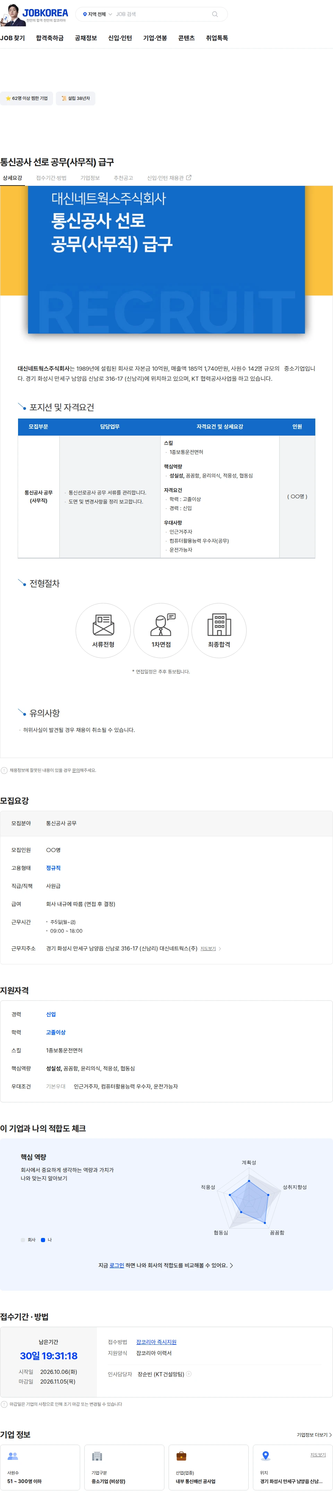Click the 최종합격 building icon
The width and height of the screenshot is (333, 1506).
(x=220, y=625)
